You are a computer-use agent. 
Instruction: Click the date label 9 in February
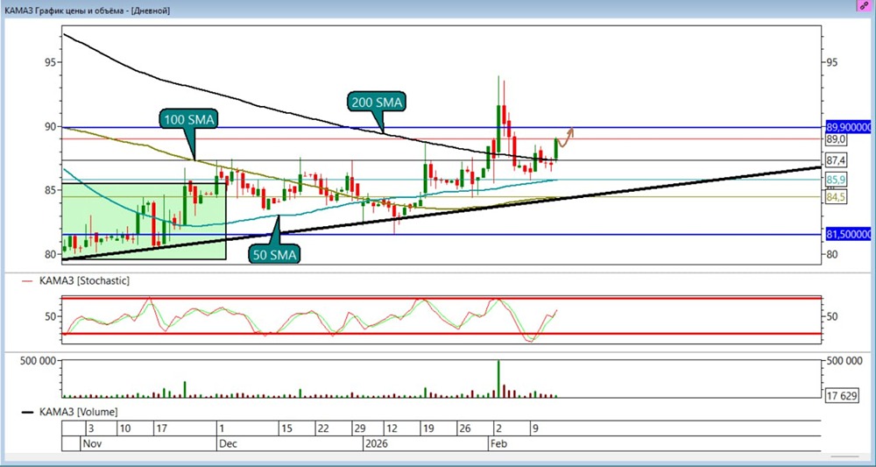point(534,429)
